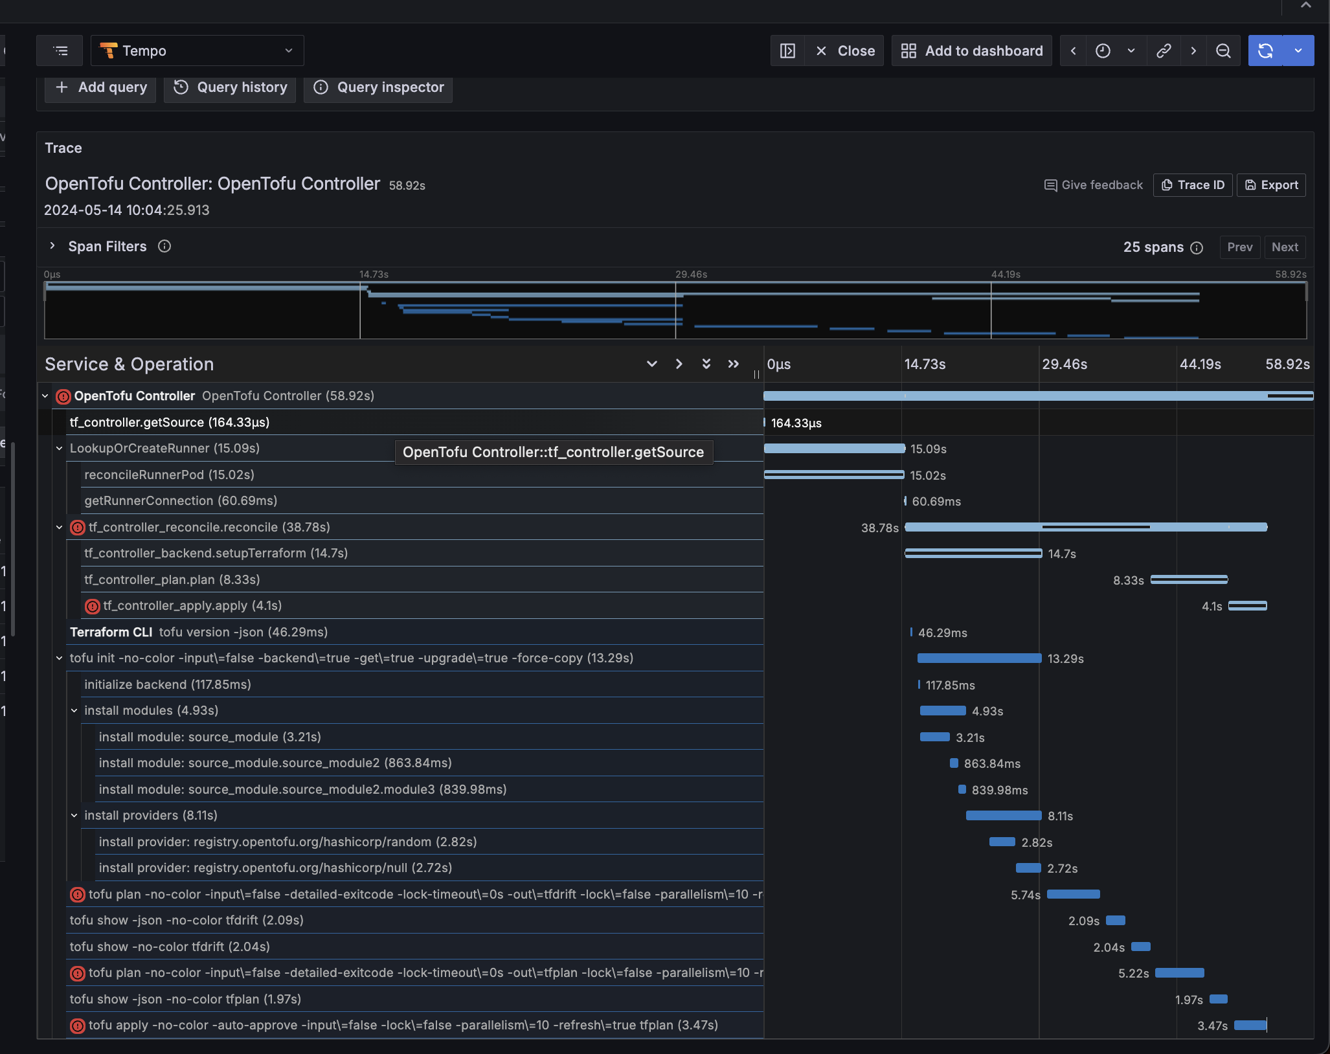Open the refresh interval dropdown
This screenshot has height=1054, width=1330.
click(1298, 50)
